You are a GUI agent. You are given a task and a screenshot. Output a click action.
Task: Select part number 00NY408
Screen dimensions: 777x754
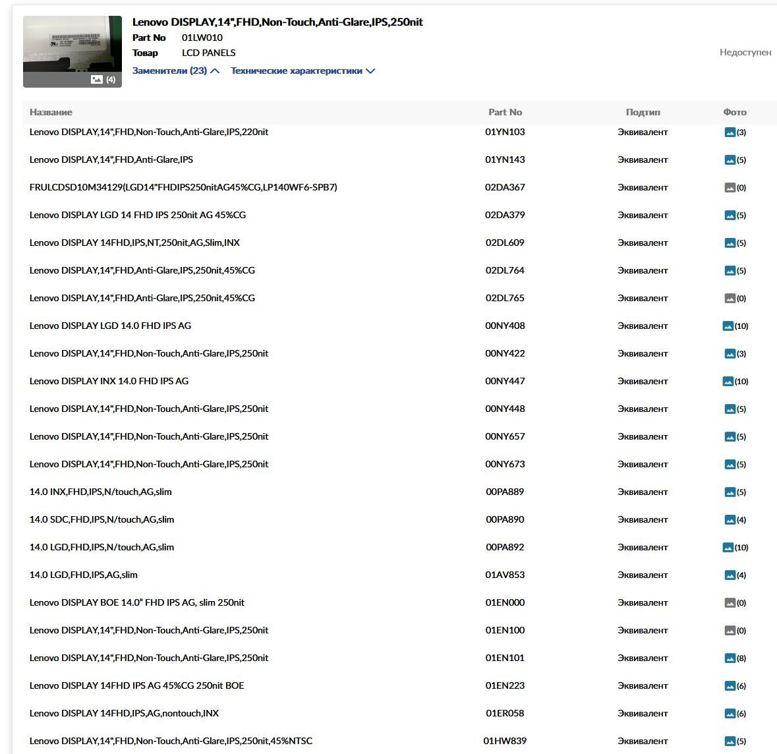(505, 326)
